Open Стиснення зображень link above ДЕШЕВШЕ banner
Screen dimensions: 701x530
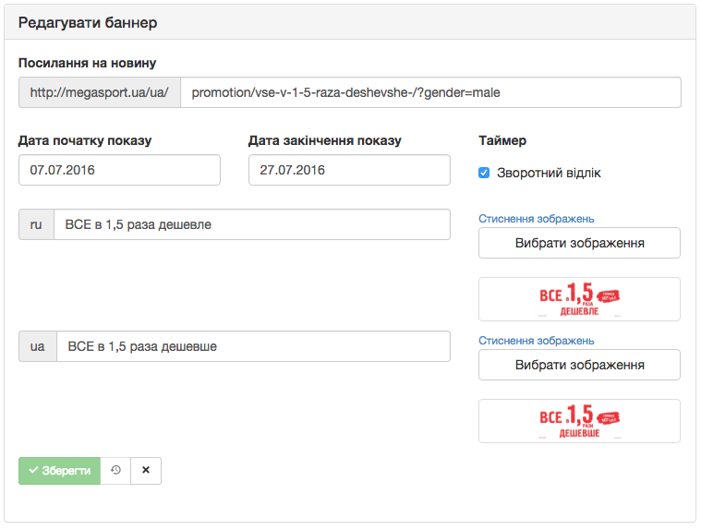(x=536, y=341)
